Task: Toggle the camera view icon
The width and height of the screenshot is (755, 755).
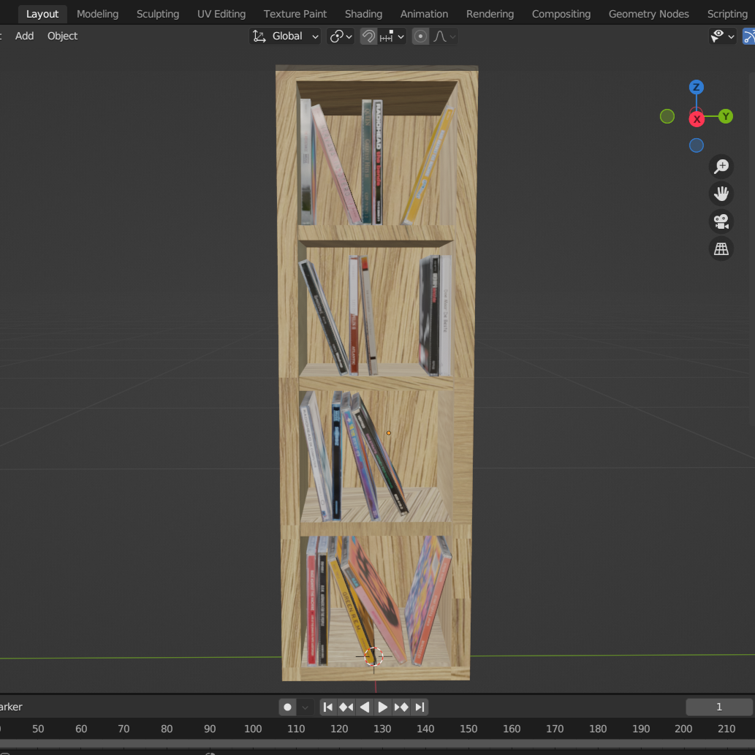Action: (x=721, y=221)
